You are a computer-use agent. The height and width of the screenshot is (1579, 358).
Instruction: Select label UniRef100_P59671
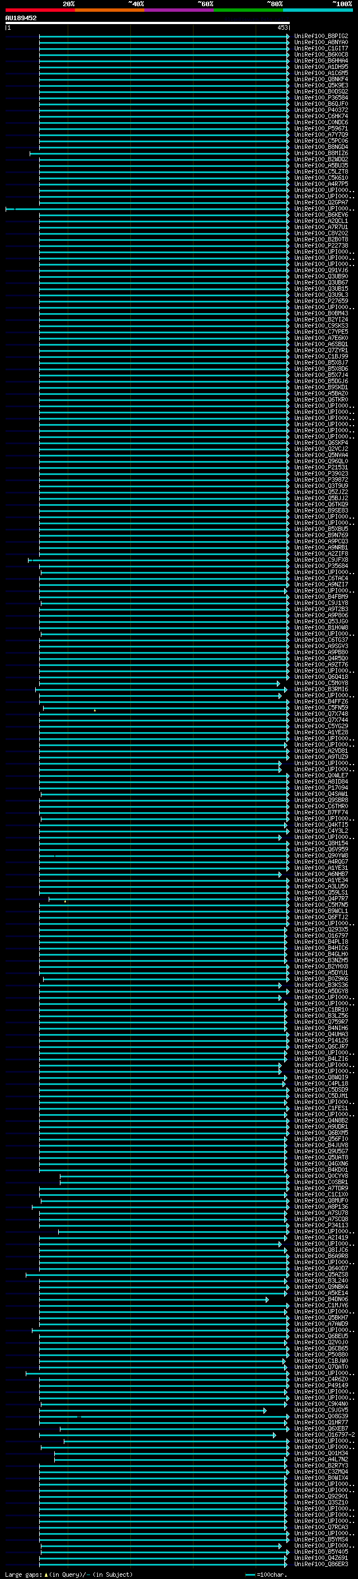coord(321,129)
